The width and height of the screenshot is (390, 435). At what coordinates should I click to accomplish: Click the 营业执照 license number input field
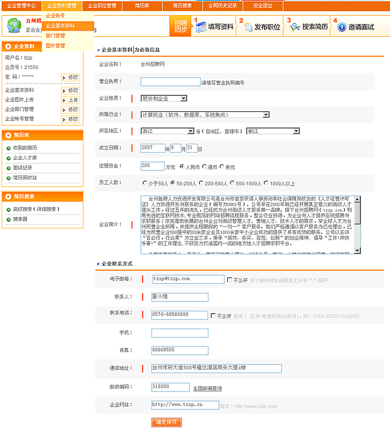point(170,82)
